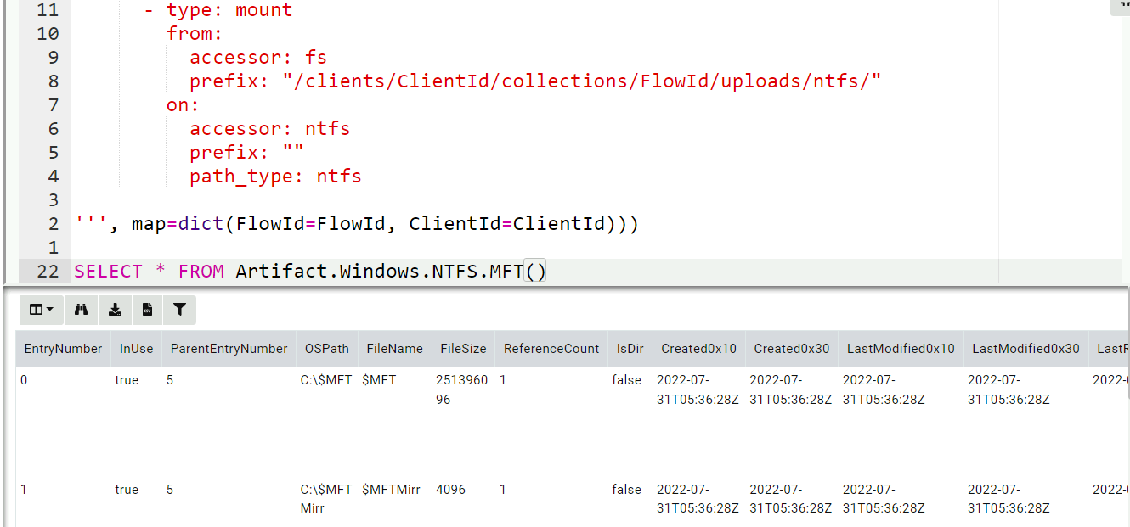Open the column selection dropdown arrow
Viewport: 1130px width, 527px height.
[48, 310]
